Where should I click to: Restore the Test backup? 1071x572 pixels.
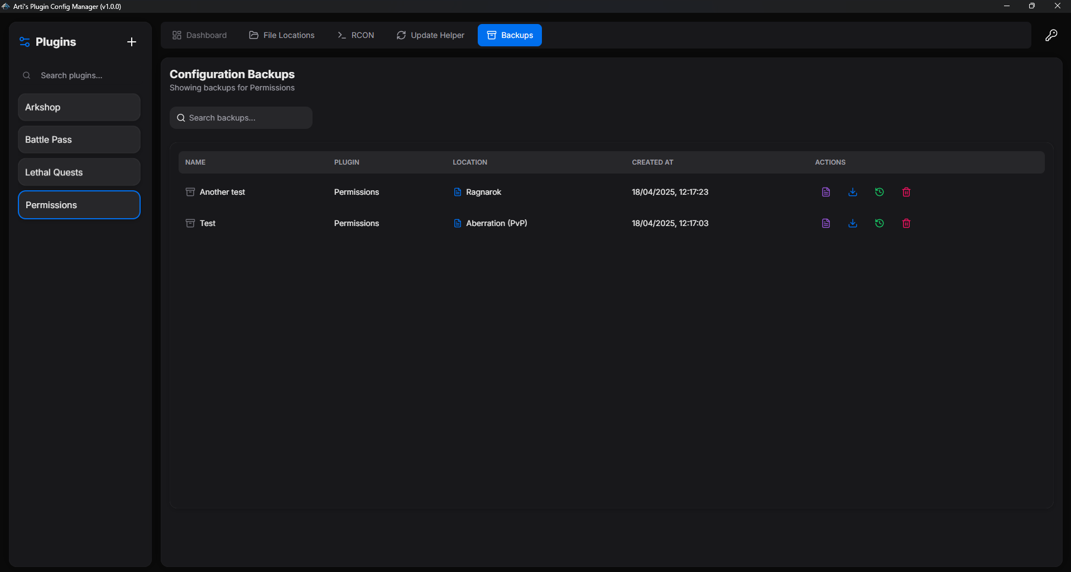[x=880, y=223]
